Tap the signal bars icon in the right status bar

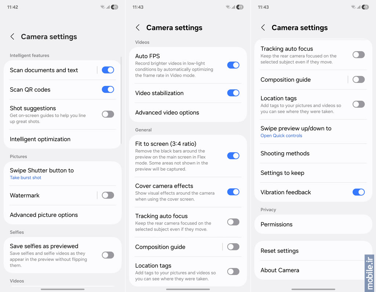pos(358,7)
